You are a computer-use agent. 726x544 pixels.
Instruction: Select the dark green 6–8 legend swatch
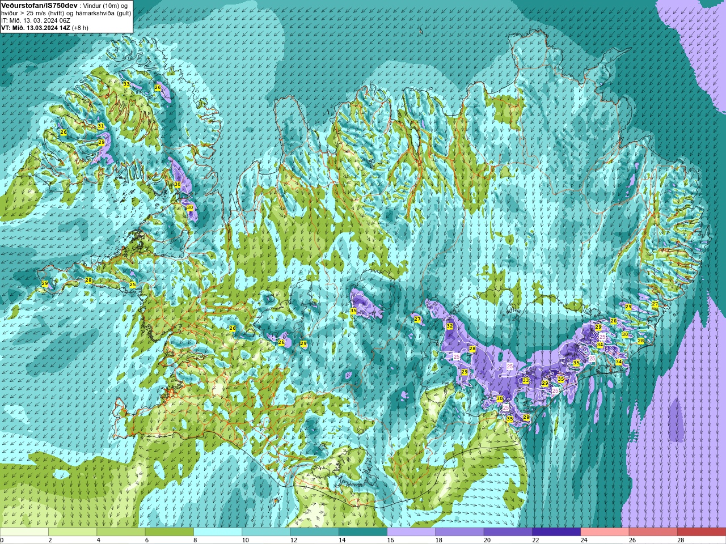tap(170, 532)
